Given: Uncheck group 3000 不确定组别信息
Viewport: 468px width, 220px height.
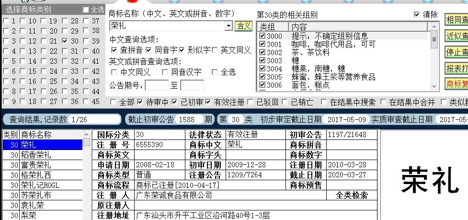Looking at the screenshot, I should (x=263, y=36).
